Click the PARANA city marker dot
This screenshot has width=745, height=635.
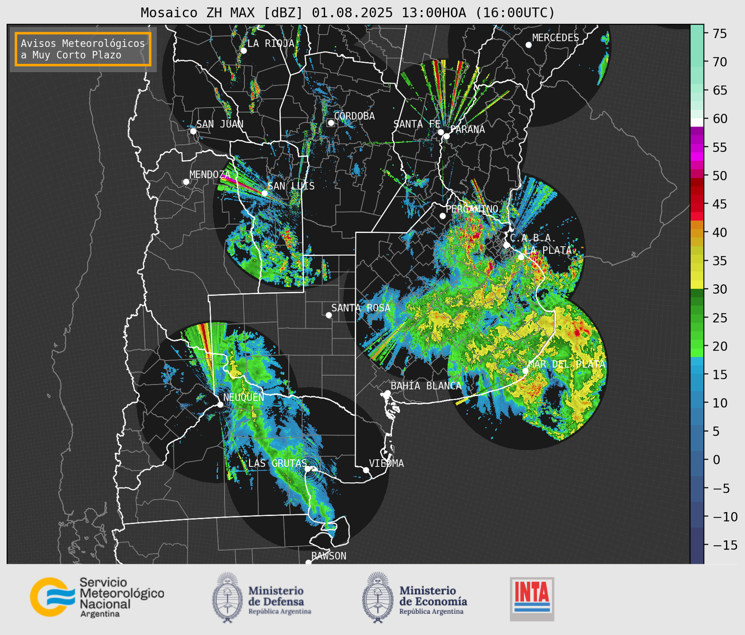446,136
